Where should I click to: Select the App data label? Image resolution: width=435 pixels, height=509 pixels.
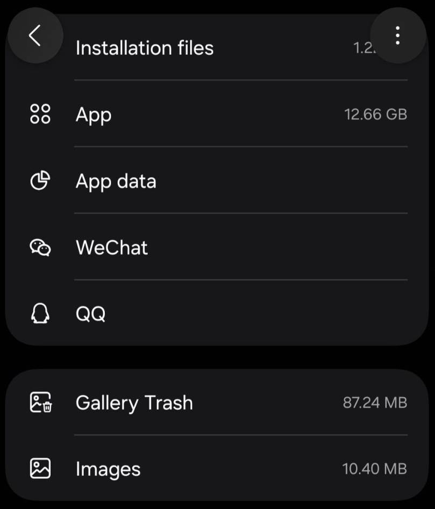tap(116, 181)
